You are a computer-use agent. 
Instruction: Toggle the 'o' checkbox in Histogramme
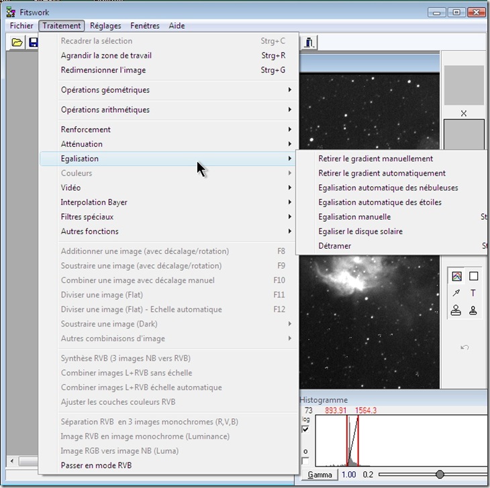click(x=305, y=461)
